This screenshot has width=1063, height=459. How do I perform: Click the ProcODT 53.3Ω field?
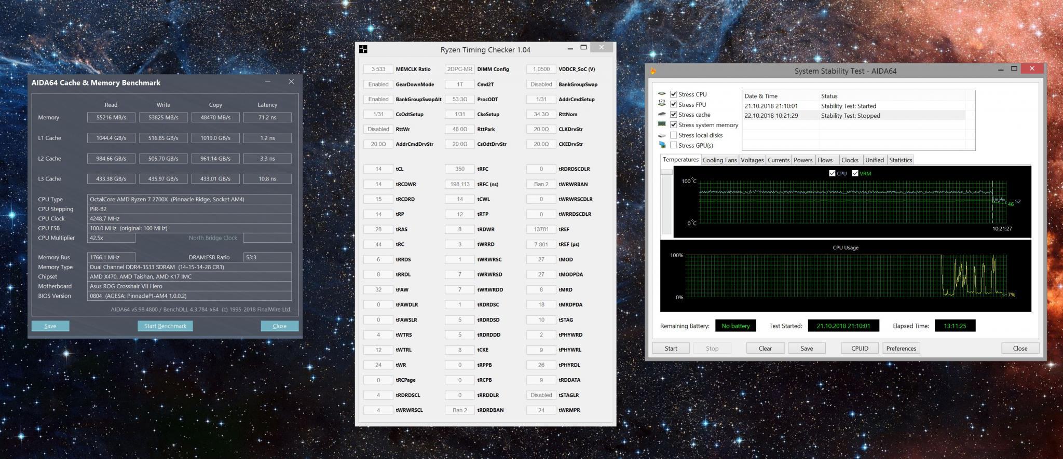pyautogui.click(x=459, y=100)
